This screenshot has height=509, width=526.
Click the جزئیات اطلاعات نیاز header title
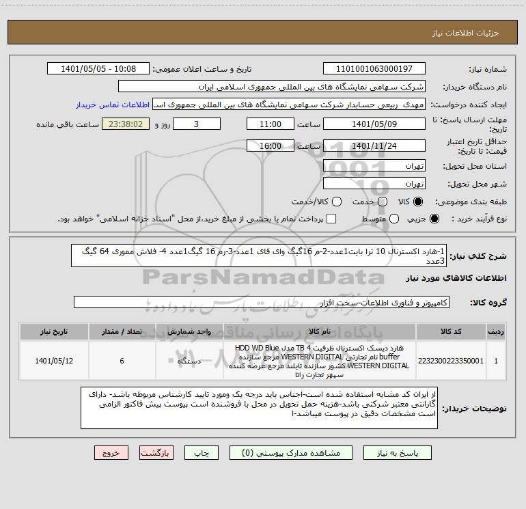coord(465,33)
